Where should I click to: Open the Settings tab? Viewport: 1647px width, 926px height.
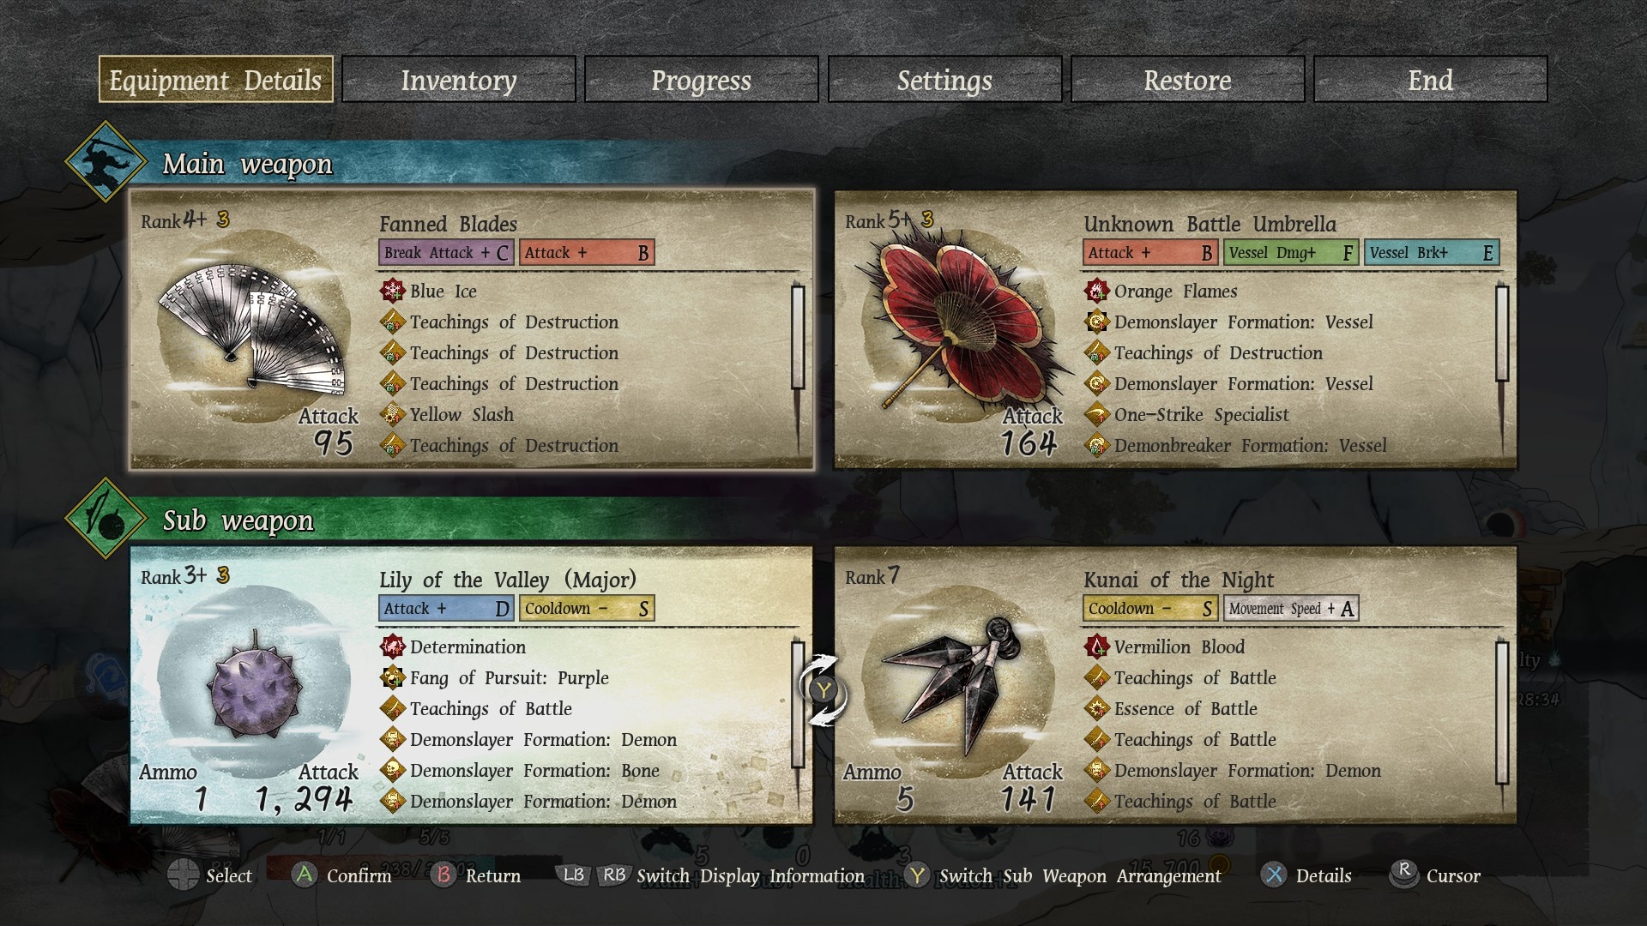coord(944,80)
